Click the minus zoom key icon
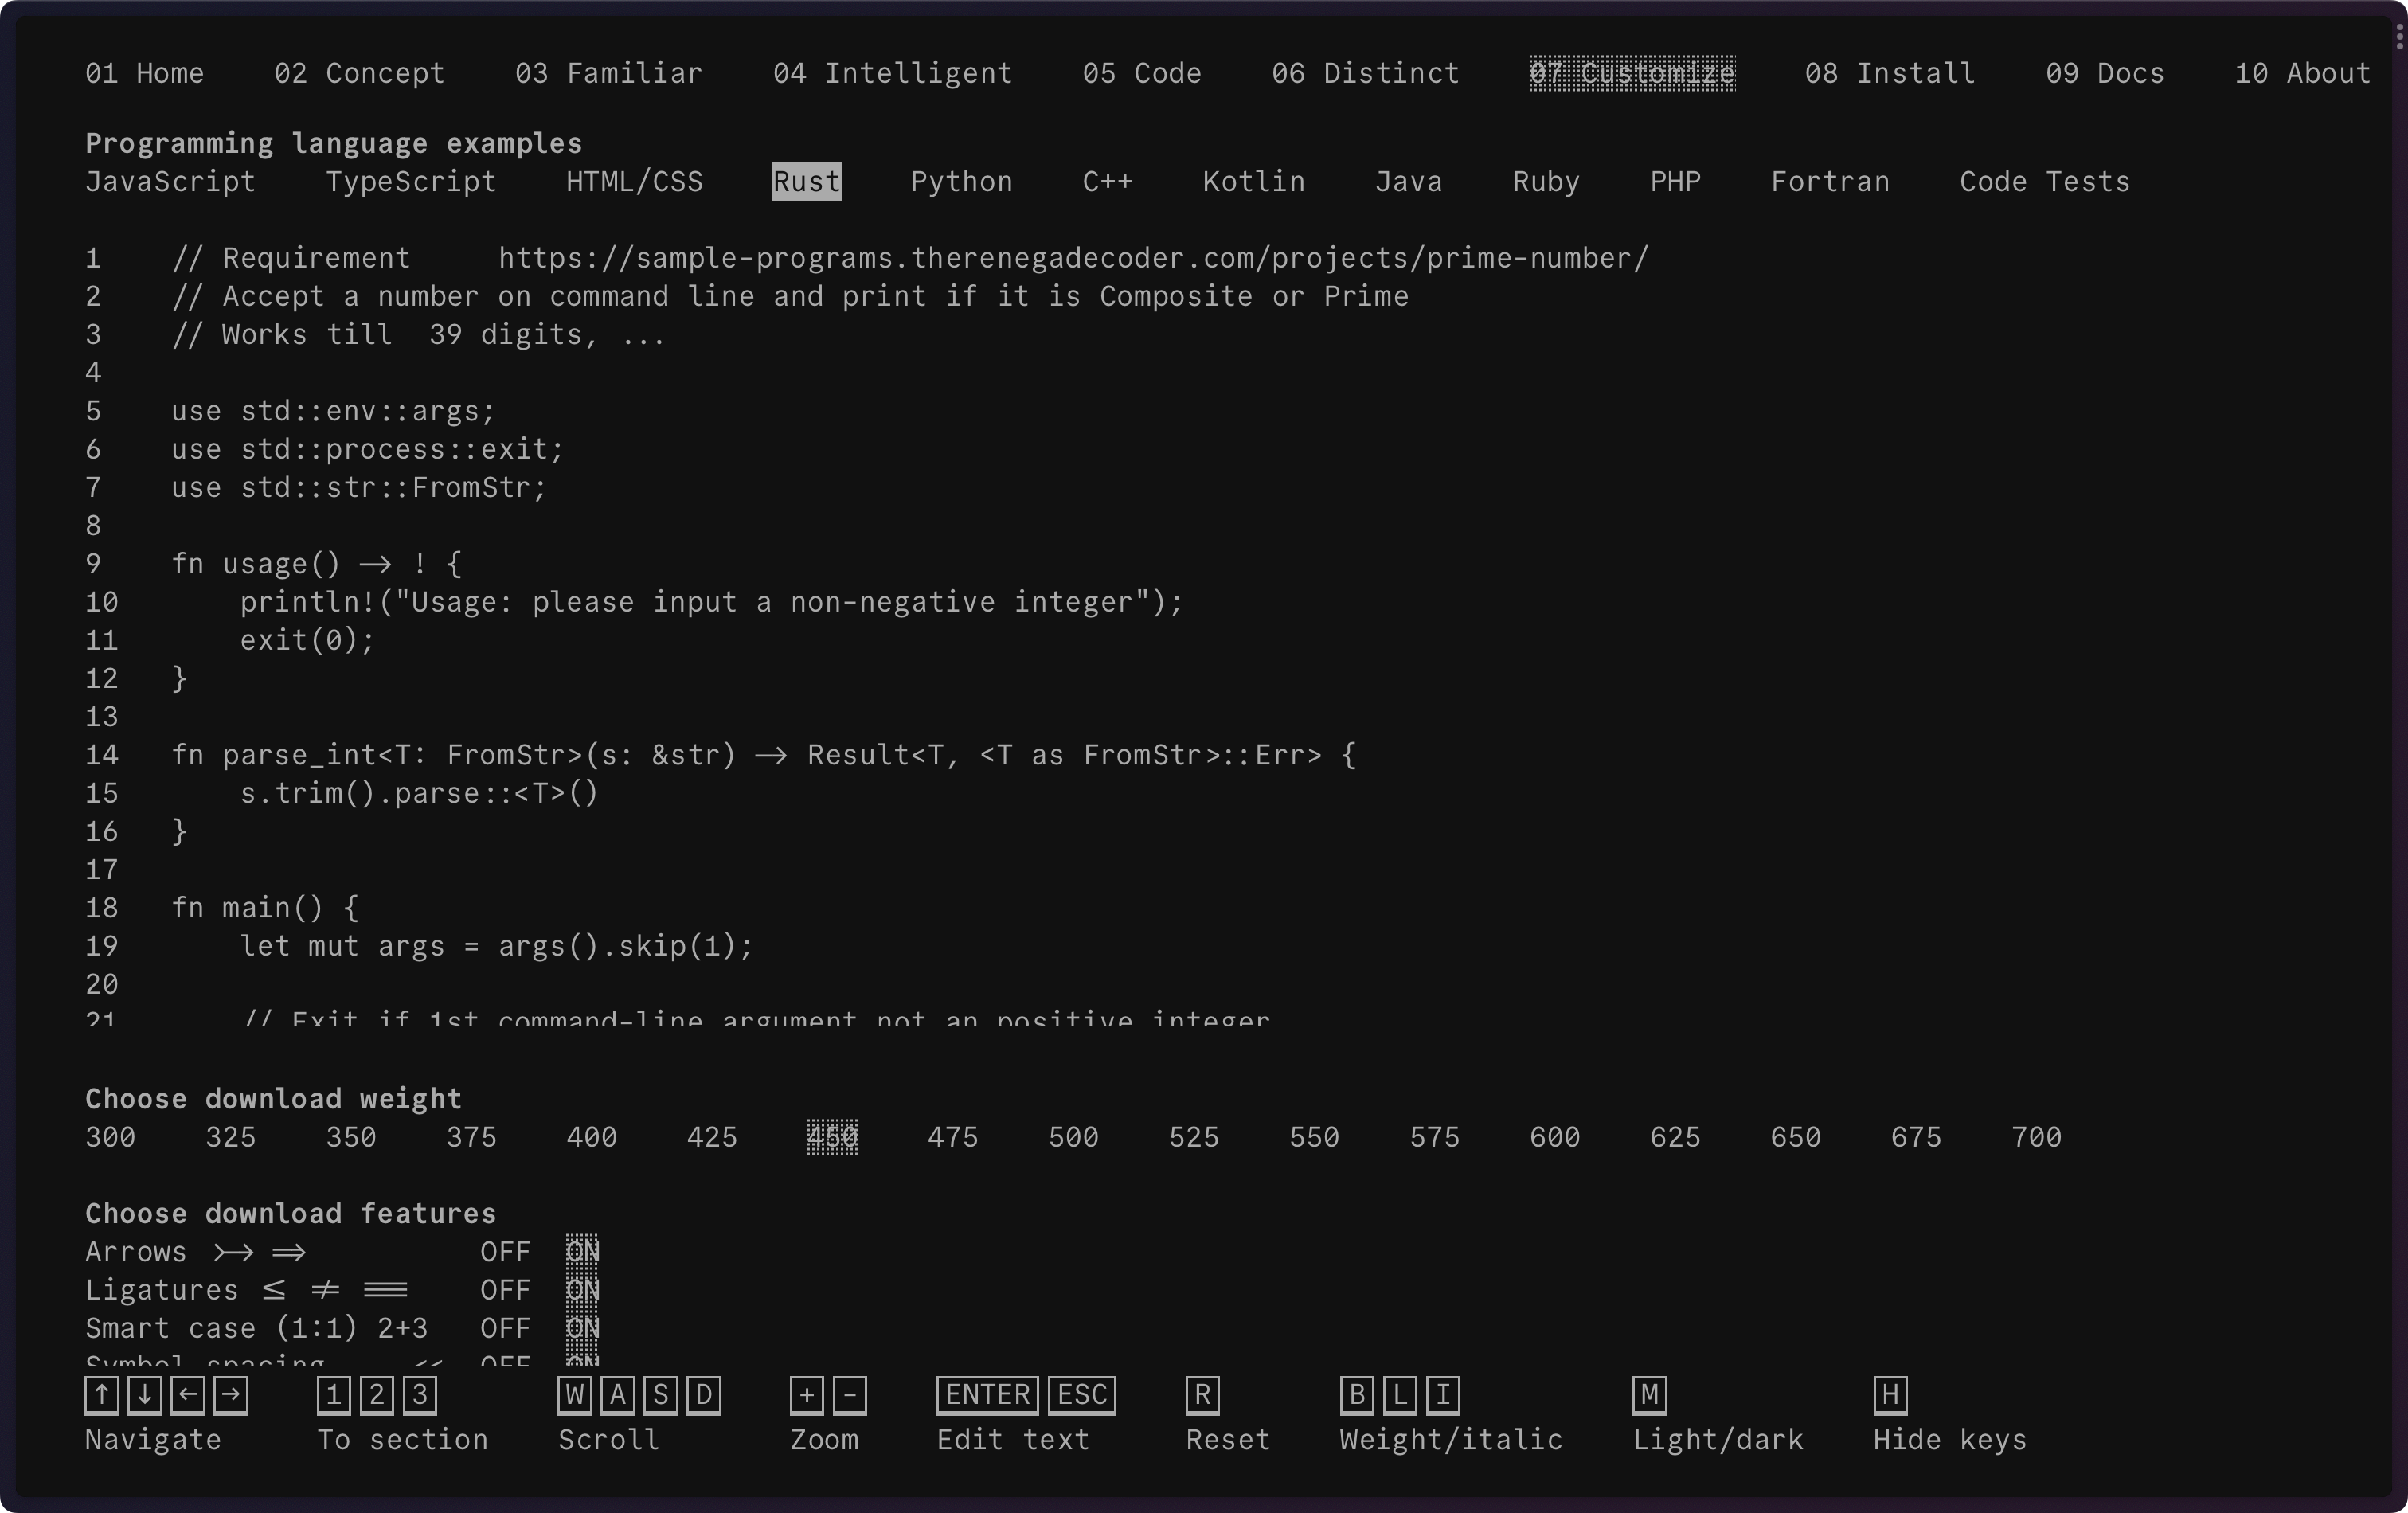 coord(850,1395)
